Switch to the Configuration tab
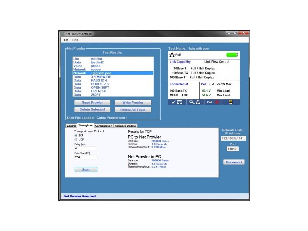 (x=103, y=126)
